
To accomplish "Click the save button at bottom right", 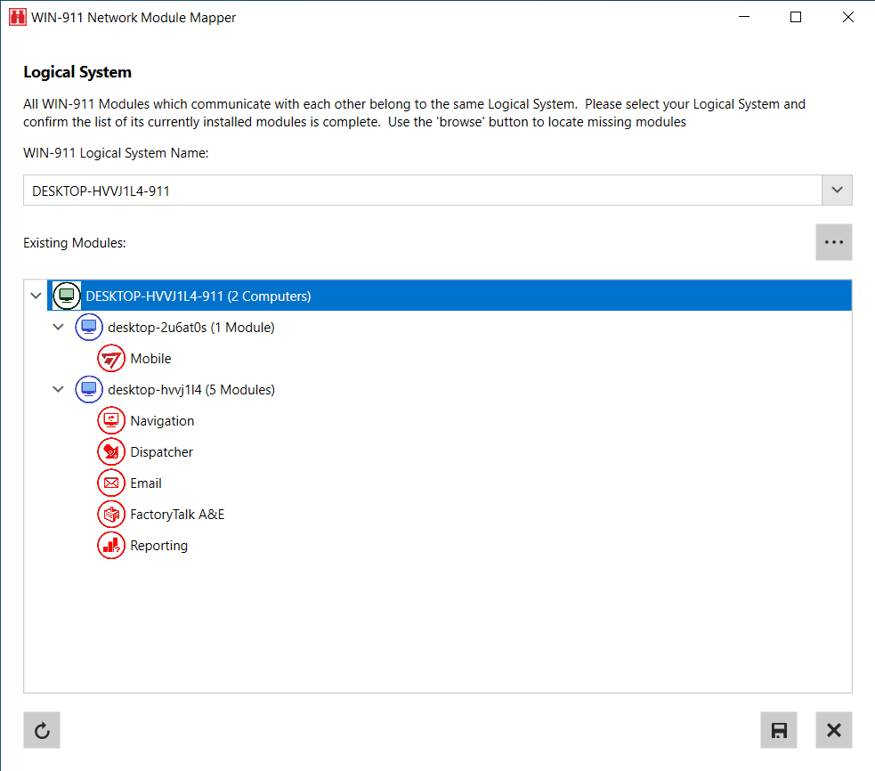I will coord(779,729).
